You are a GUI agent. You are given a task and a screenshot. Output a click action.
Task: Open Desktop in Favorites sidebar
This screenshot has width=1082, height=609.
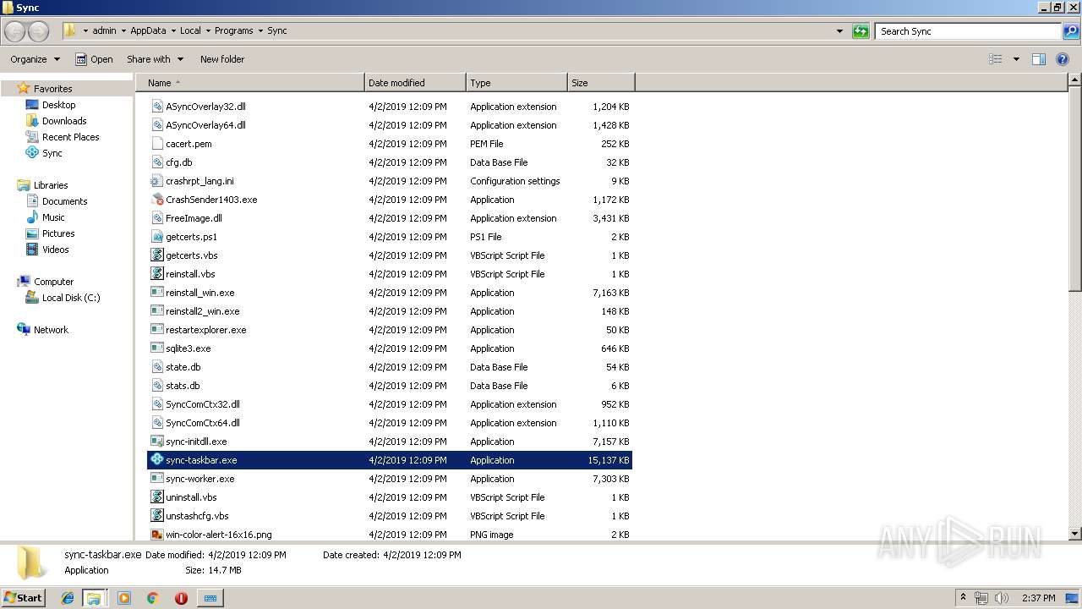[58, 105]
